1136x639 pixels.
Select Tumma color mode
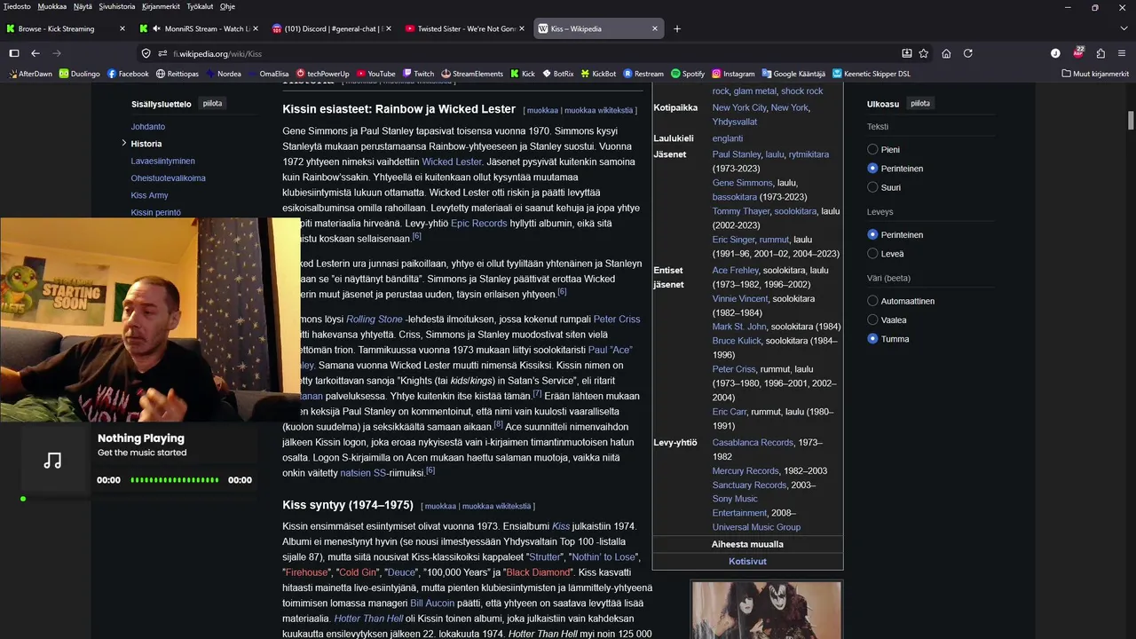tap(872, 339)
